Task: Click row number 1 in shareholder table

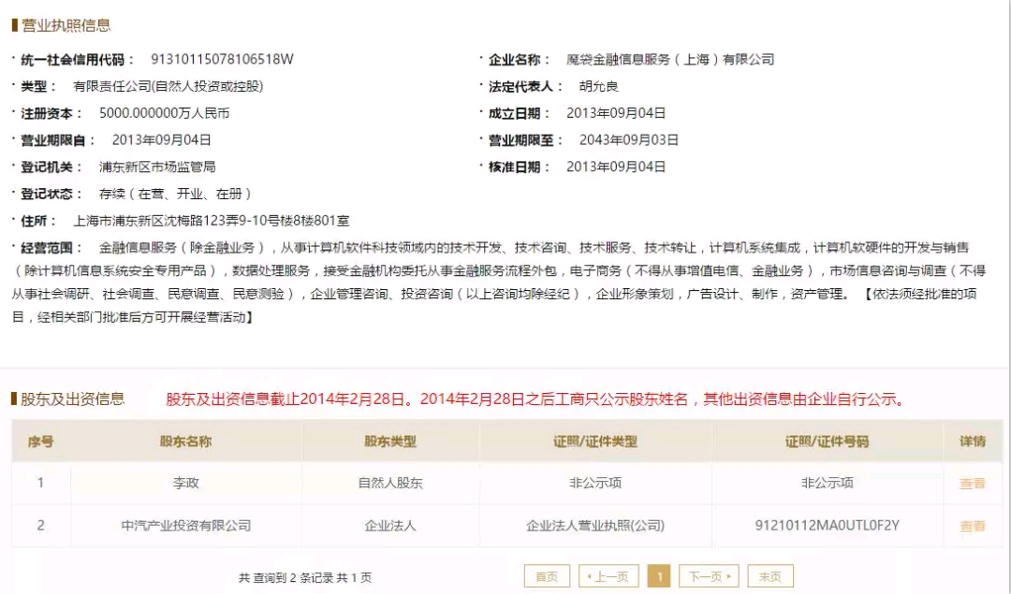Action: tap(40, 484)
